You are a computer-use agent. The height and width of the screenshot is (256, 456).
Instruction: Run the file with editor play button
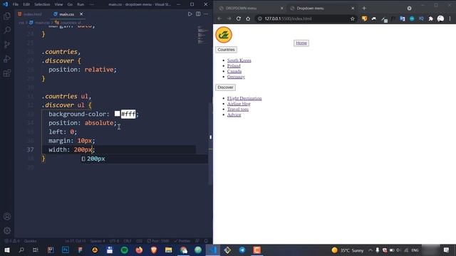(190, 14)
